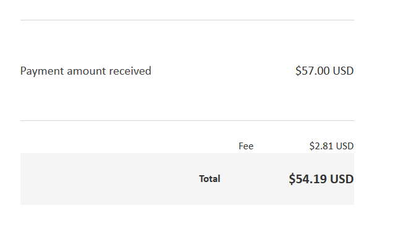393x240 pixels.
Task: Select the $2.81 USD fee amount
Action: click(331, 146)
